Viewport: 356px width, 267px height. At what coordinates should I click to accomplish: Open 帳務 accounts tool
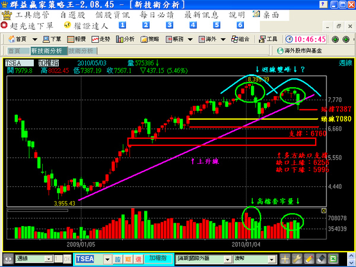tap(174, 39)
